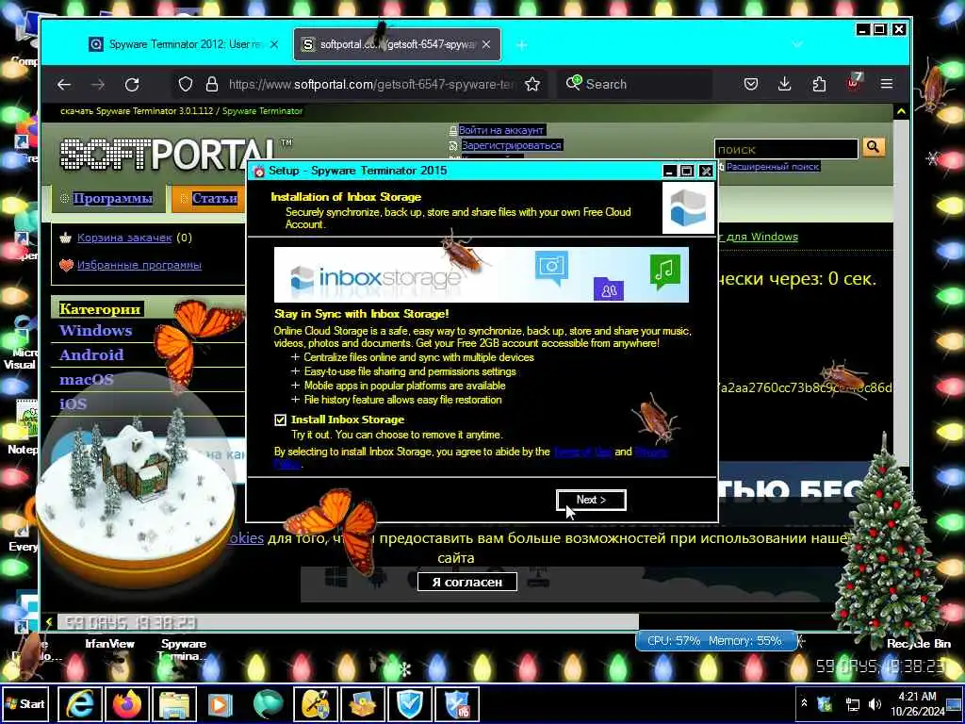Image resolution: width=965 pixels, height=724 pixels.
Task: Open the Статьи menu tab
Action: click(x=214, y=198)
